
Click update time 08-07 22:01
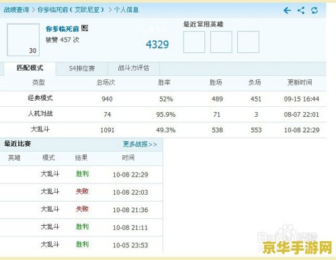point(302,115)
